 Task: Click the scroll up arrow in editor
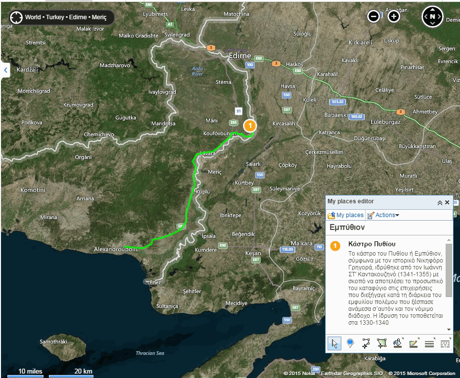[x=449, y=240]
